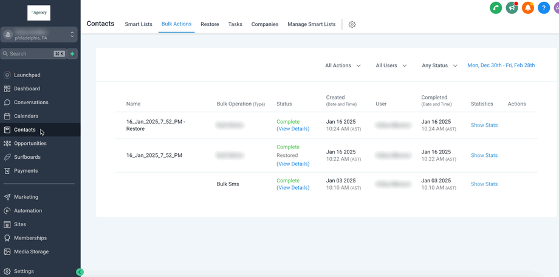The image size is (559, 277).
Task: Open the megaphone announcements icon
Action: click(x=512, y=8)
